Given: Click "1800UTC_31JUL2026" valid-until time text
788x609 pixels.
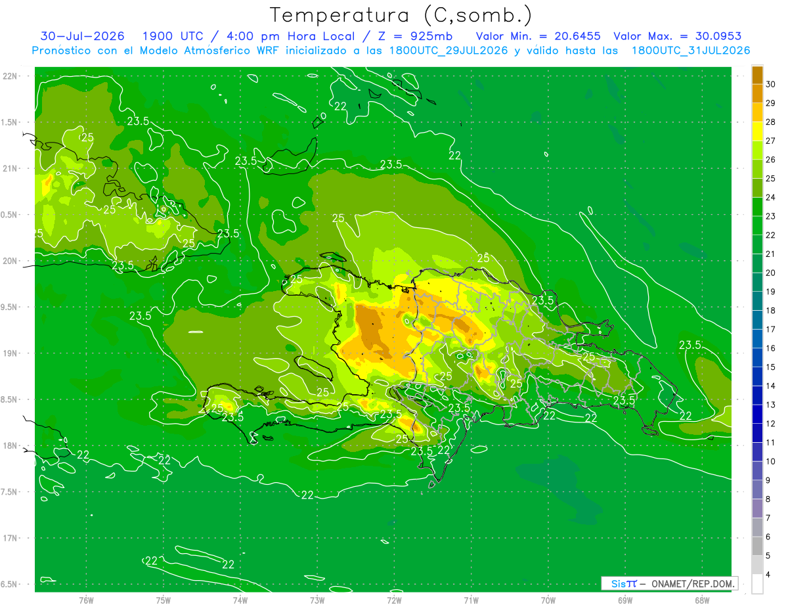Looking at the screenshot, I should tap(691, 51).
